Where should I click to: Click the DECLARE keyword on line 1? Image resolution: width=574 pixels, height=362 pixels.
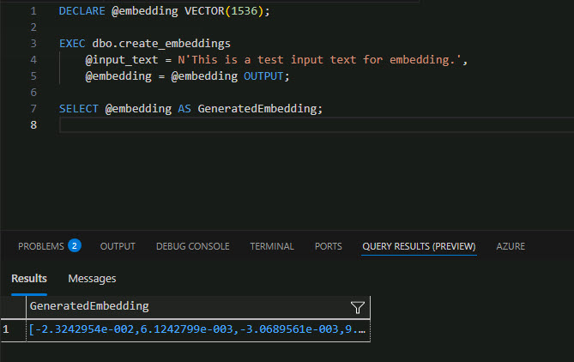(x=82, y=11)
